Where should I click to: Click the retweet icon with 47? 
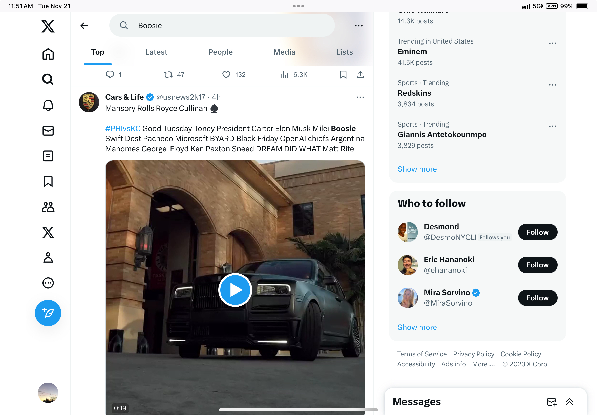[168, 75]
